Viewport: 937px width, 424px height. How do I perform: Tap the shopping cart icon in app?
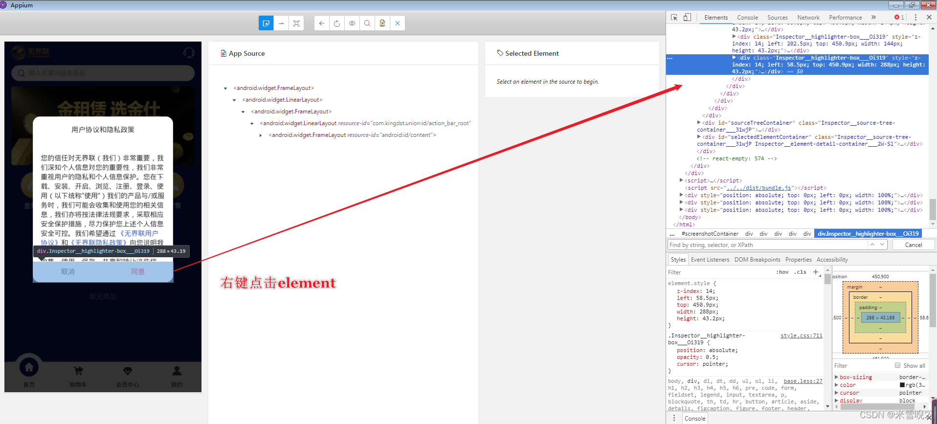point(78,371)
